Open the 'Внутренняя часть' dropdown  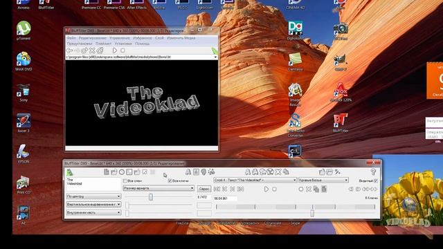click(x=93, y=212)
